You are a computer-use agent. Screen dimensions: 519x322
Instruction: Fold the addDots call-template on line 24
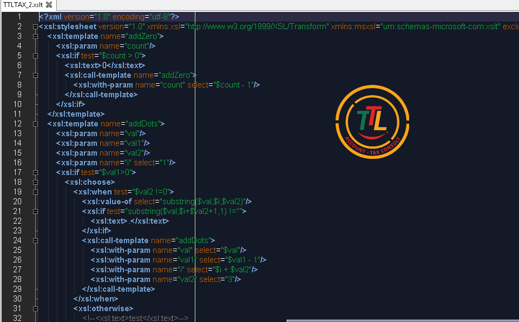click(35, 240)
